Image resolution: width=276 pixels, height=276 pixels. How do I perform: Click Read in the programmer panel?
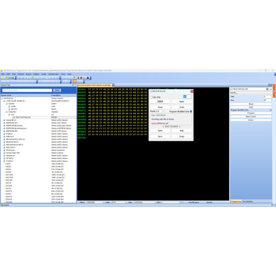click(251, 104)
